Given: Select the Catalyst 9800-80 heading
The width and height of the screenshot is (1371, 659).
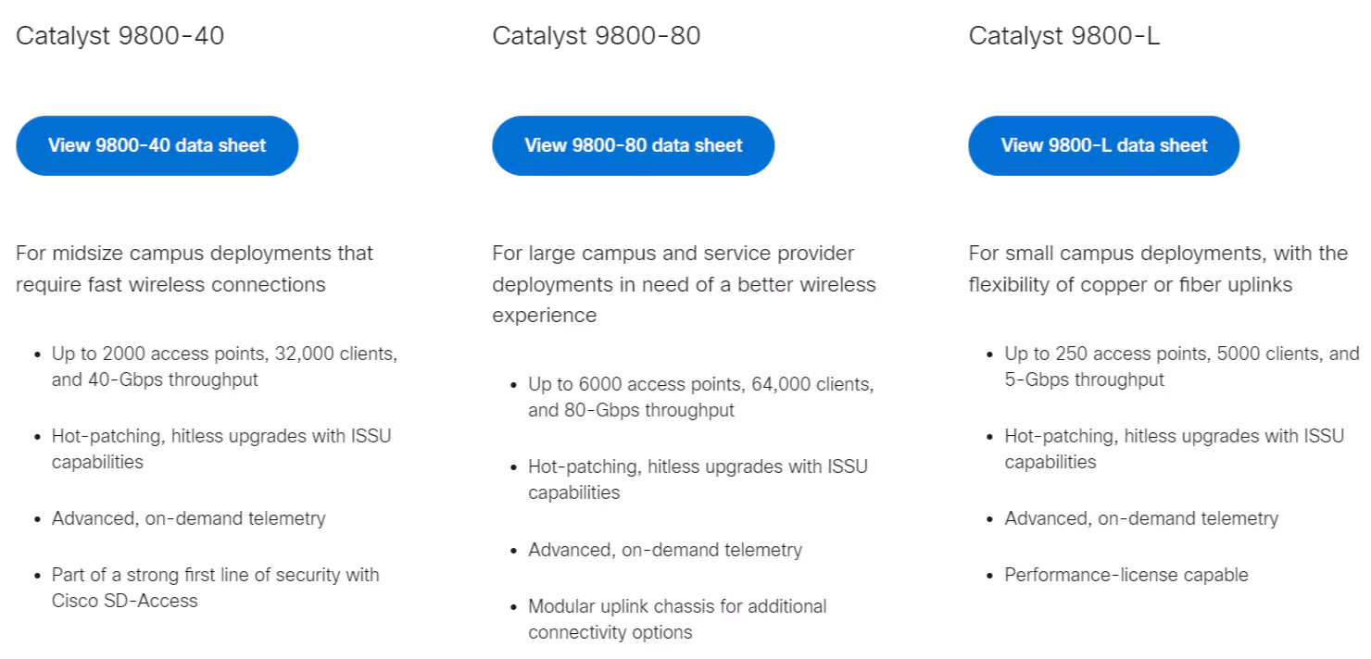Looking at the screenshot, I should (x=596, y=36).
